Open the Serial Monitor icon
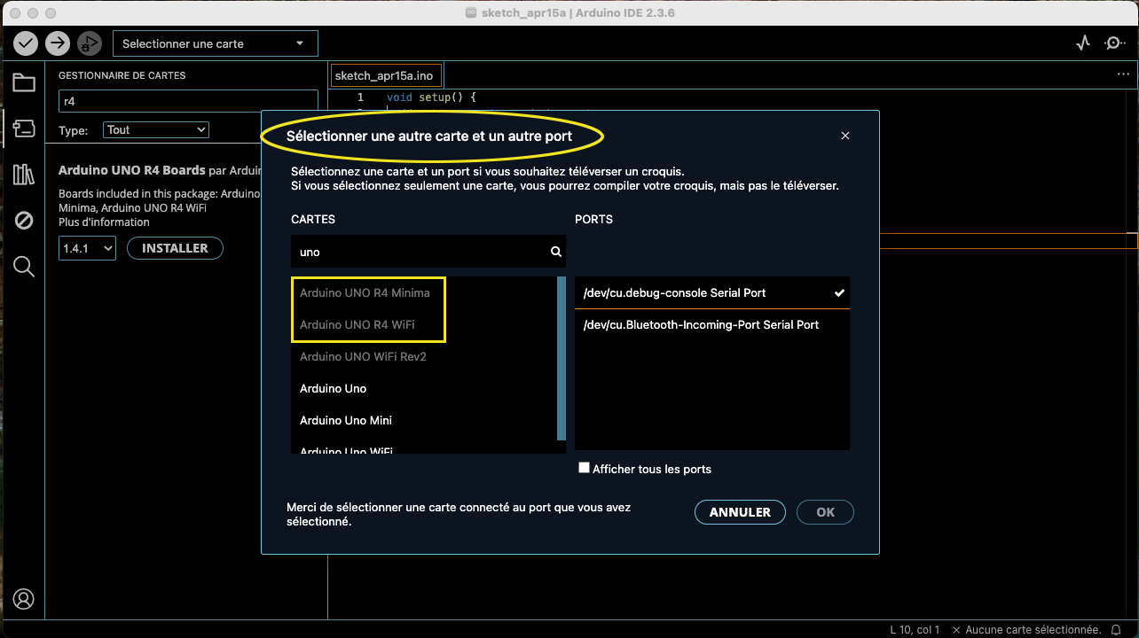This screenshot has width=1139, height=638. click(1114, 43)
